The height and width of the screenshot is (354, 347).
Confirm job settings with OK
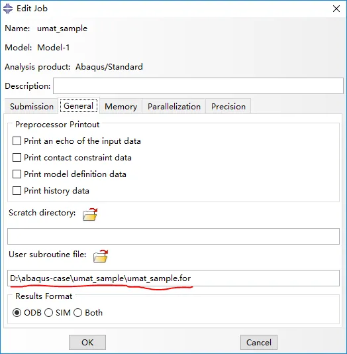pos(87,342)
